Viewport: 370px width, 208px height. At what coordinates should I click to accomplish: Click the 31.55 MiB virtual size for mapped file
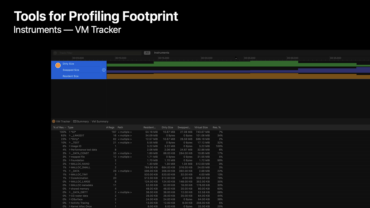pyautogui.click(x=203, y=157)
